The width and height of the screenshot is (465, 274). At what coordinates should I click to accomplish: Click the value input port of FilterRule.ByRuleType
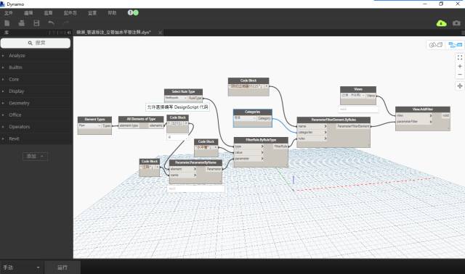[249, 152]
